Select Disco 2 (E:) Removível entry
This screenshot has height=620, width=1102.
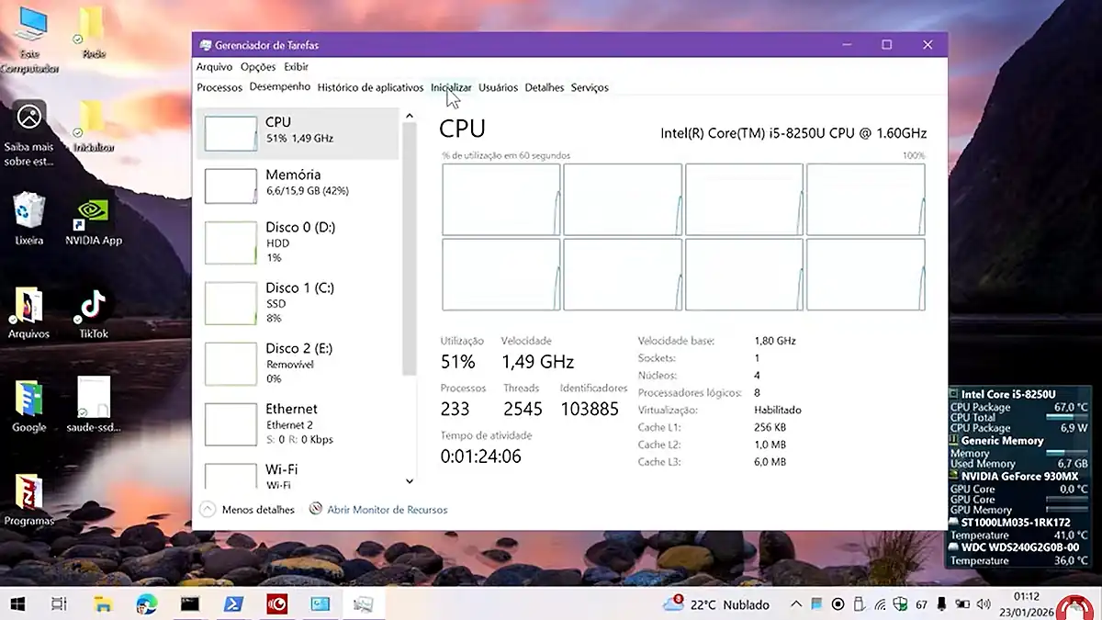coord(298,363)
